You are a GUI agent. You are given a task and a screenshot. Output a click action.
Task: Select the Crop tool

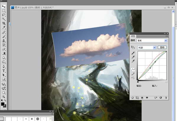[4, 23]
